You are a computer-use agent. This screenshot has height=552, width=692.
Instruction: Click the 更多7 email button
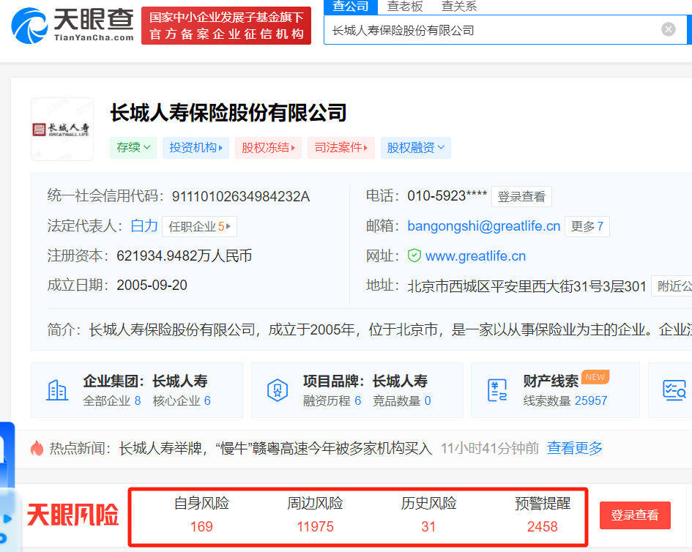587,226
